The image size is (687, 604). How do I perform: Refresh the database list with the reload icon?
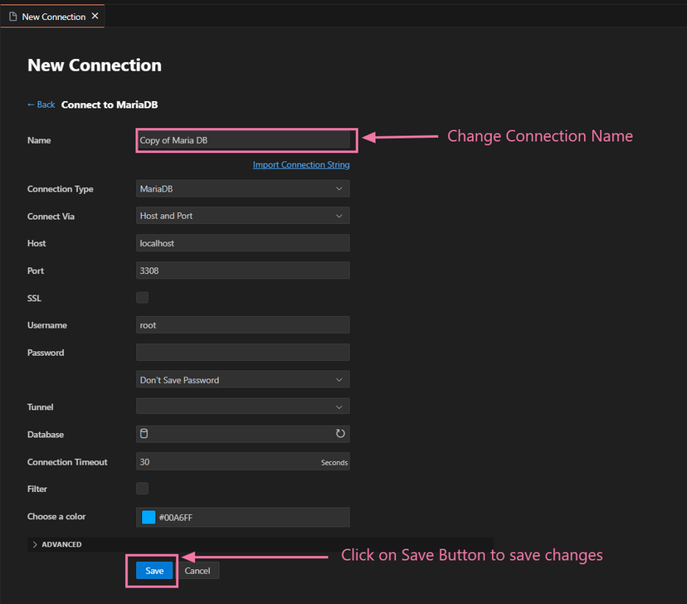(x=340, y=434)
